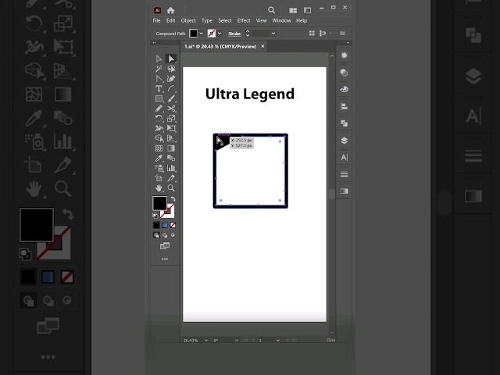Image resolution: width=500 pixels, height=375 pixels.
Task: Open the rotate view angle dropdown
Action: pyautogui.click(x=237, y=341)
